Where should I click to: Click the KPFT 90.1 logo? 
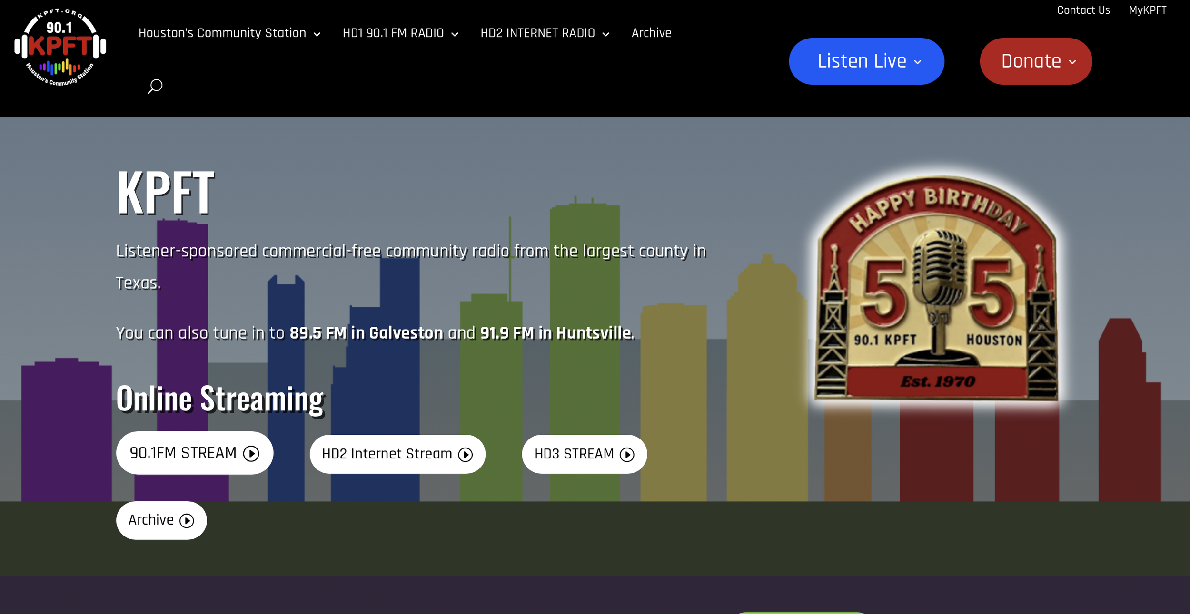pos(60,48)
